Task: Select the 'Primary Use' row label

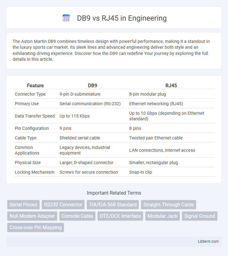Action: (x=27, y=104)
